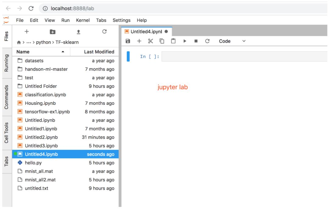Click the home folder breadcrumb icon
Screen dimensions: 329x213
coord(19,43)
